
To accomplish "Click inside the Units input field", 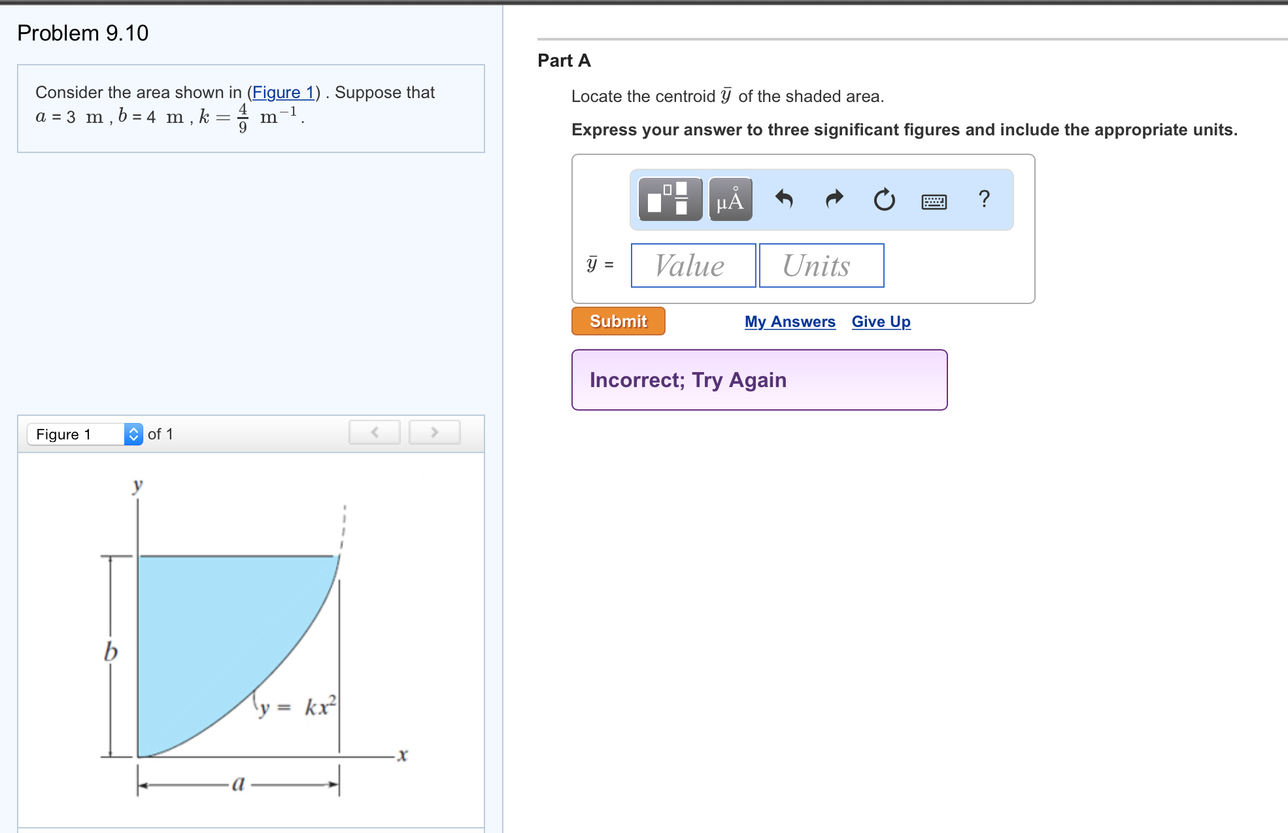I will (x=821, y=265).
